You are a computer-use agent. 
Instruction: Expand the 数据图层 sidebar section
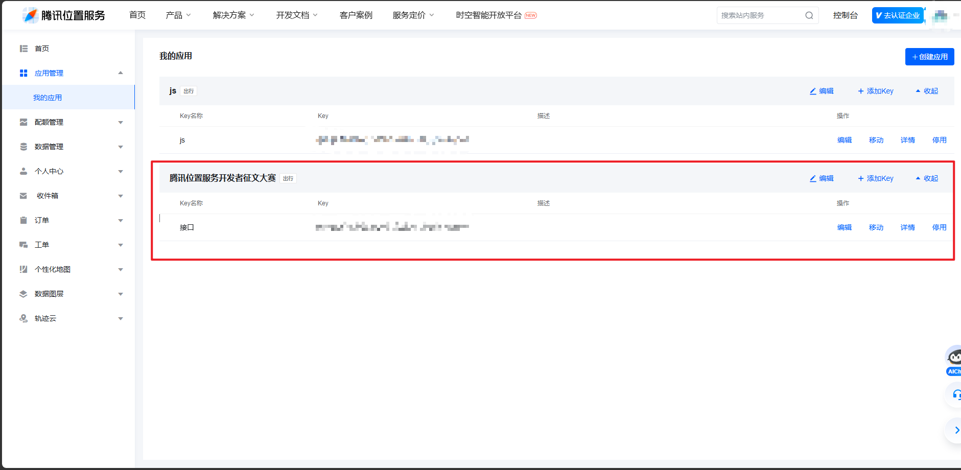[x=121, y=294]
